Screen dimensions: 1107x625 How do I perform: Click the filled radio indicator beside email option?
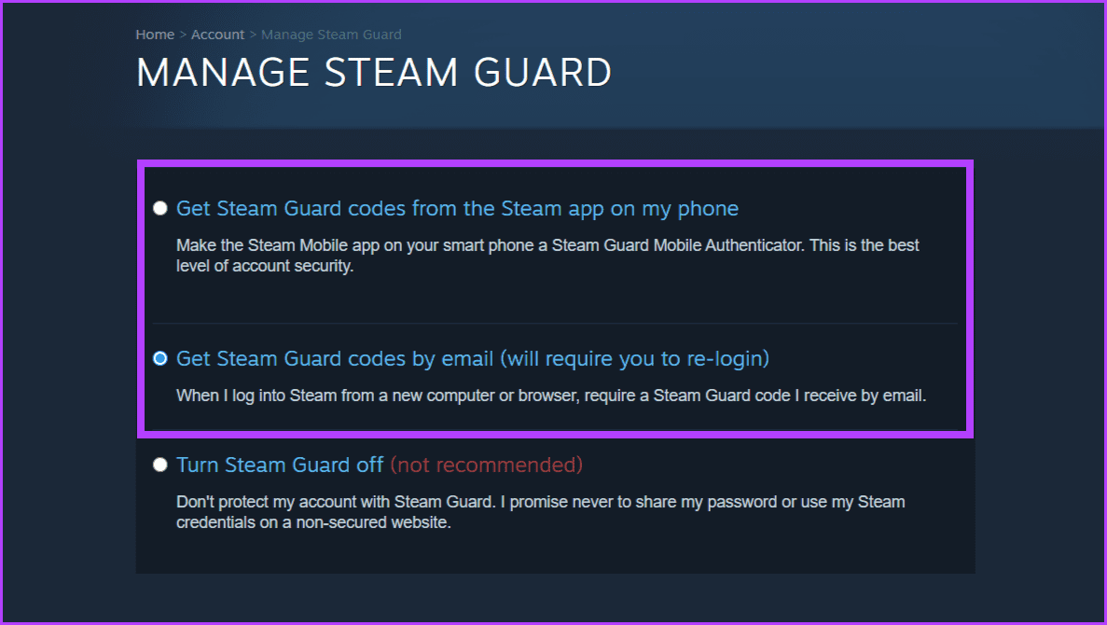click(159, 358)
